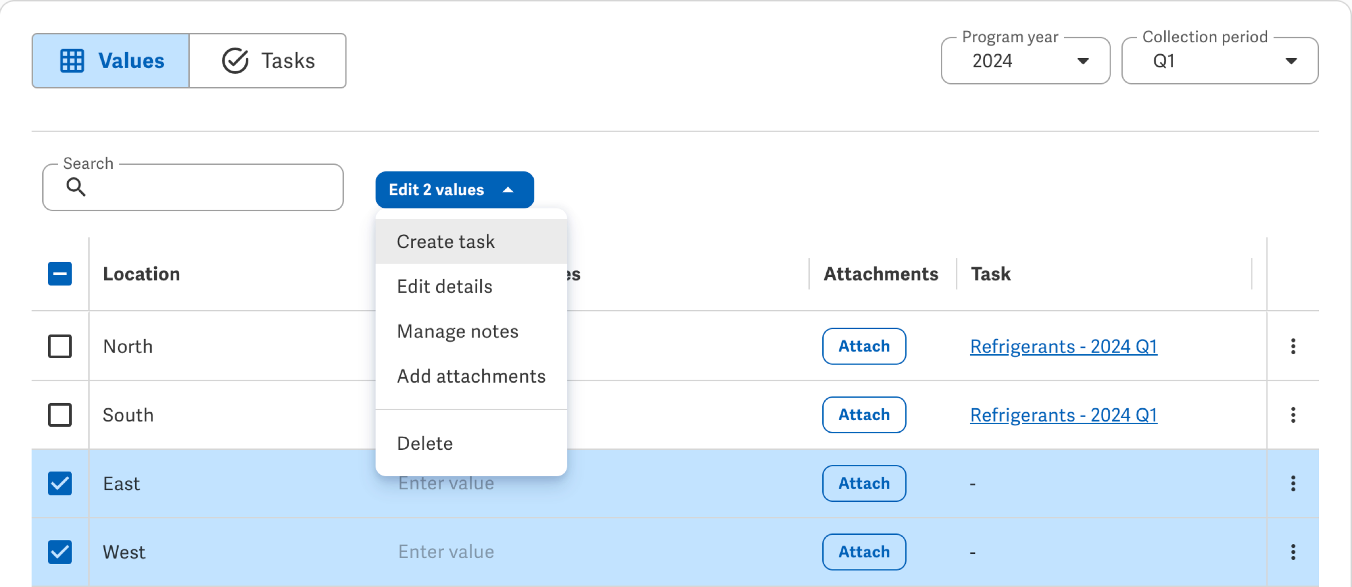Toggle the header select-all checkbox
This screenshot has height=587, width=1352.
(x=60, y=273)
